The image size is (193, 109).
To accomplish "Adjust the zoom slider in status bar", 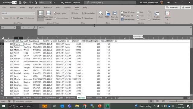I will (x=177, y=101).
